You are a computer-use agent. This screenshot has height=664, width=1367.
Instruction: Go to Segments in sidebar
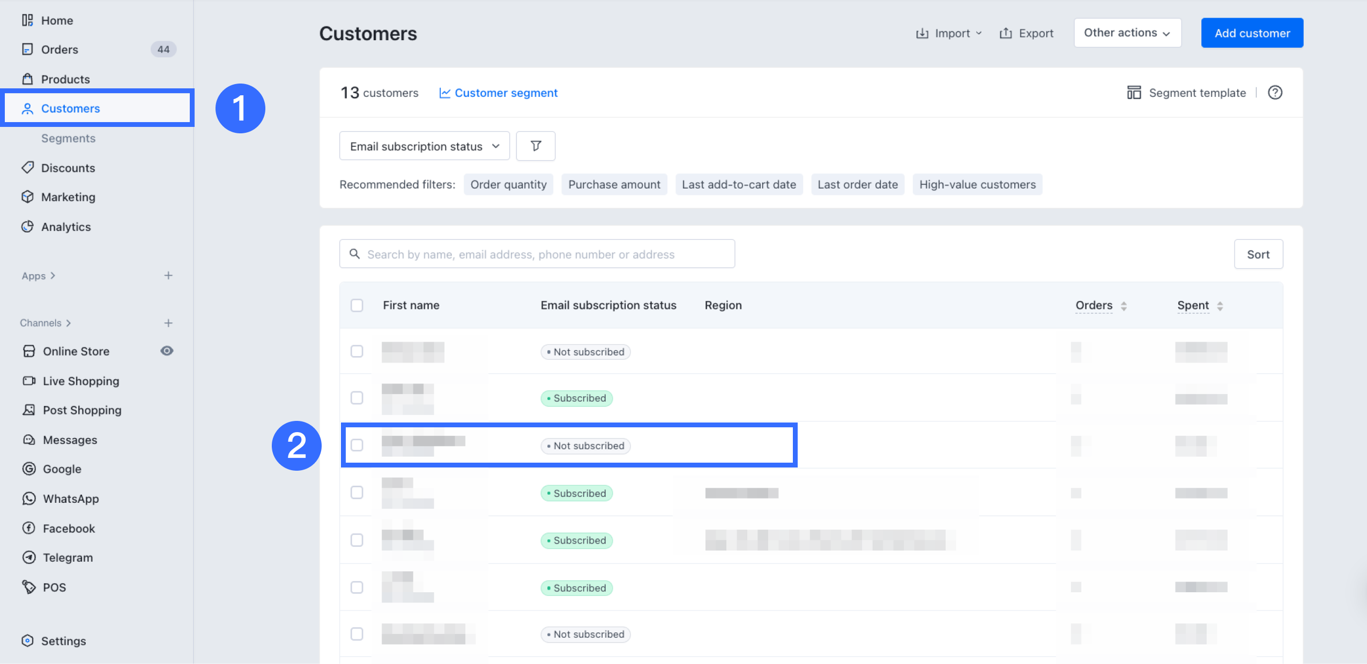68,138
